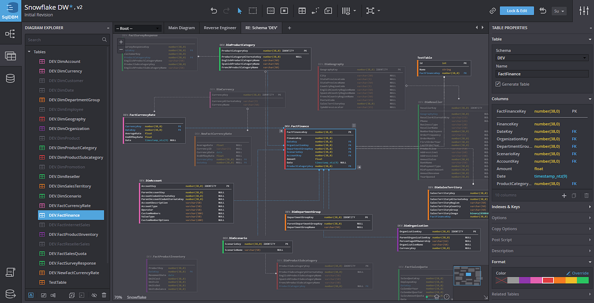
Task: Click the Undo icon in the top toolbar
Action: [214, 10]
